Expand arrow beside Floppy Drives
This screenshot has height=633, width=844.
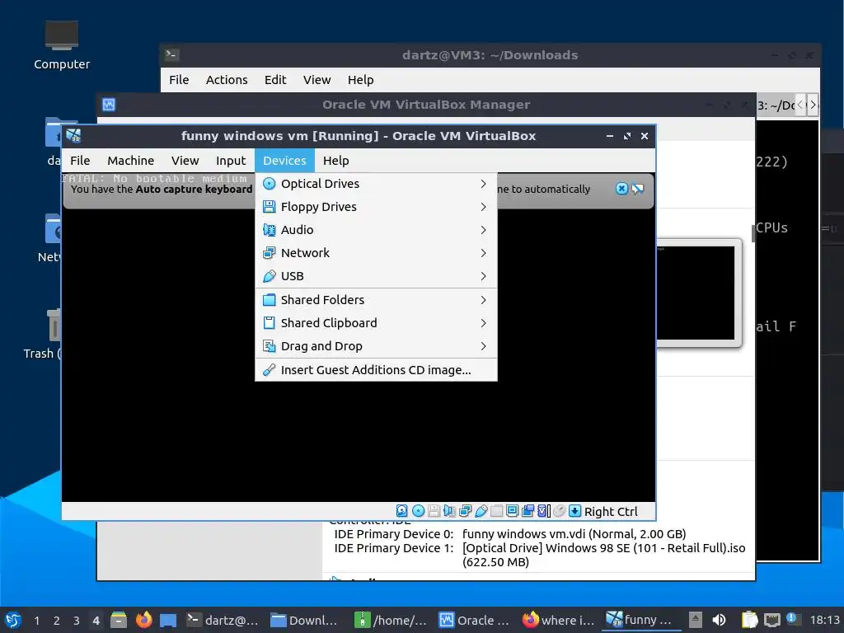click(483, 207)
